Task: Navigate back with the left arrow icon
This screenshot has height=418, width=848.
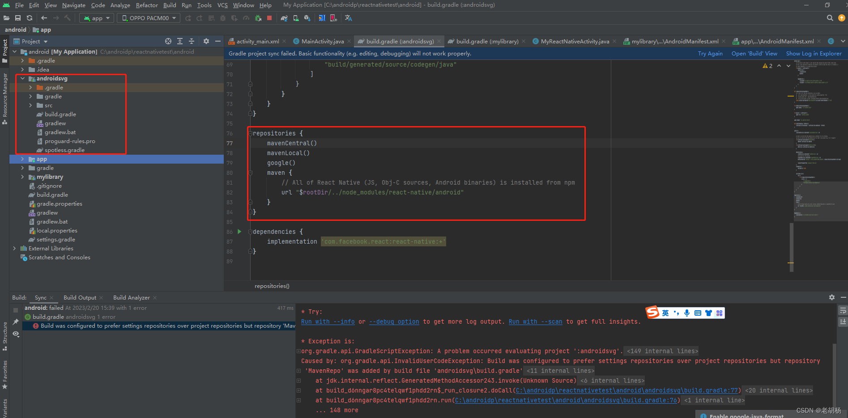Action: click(44, 18)
